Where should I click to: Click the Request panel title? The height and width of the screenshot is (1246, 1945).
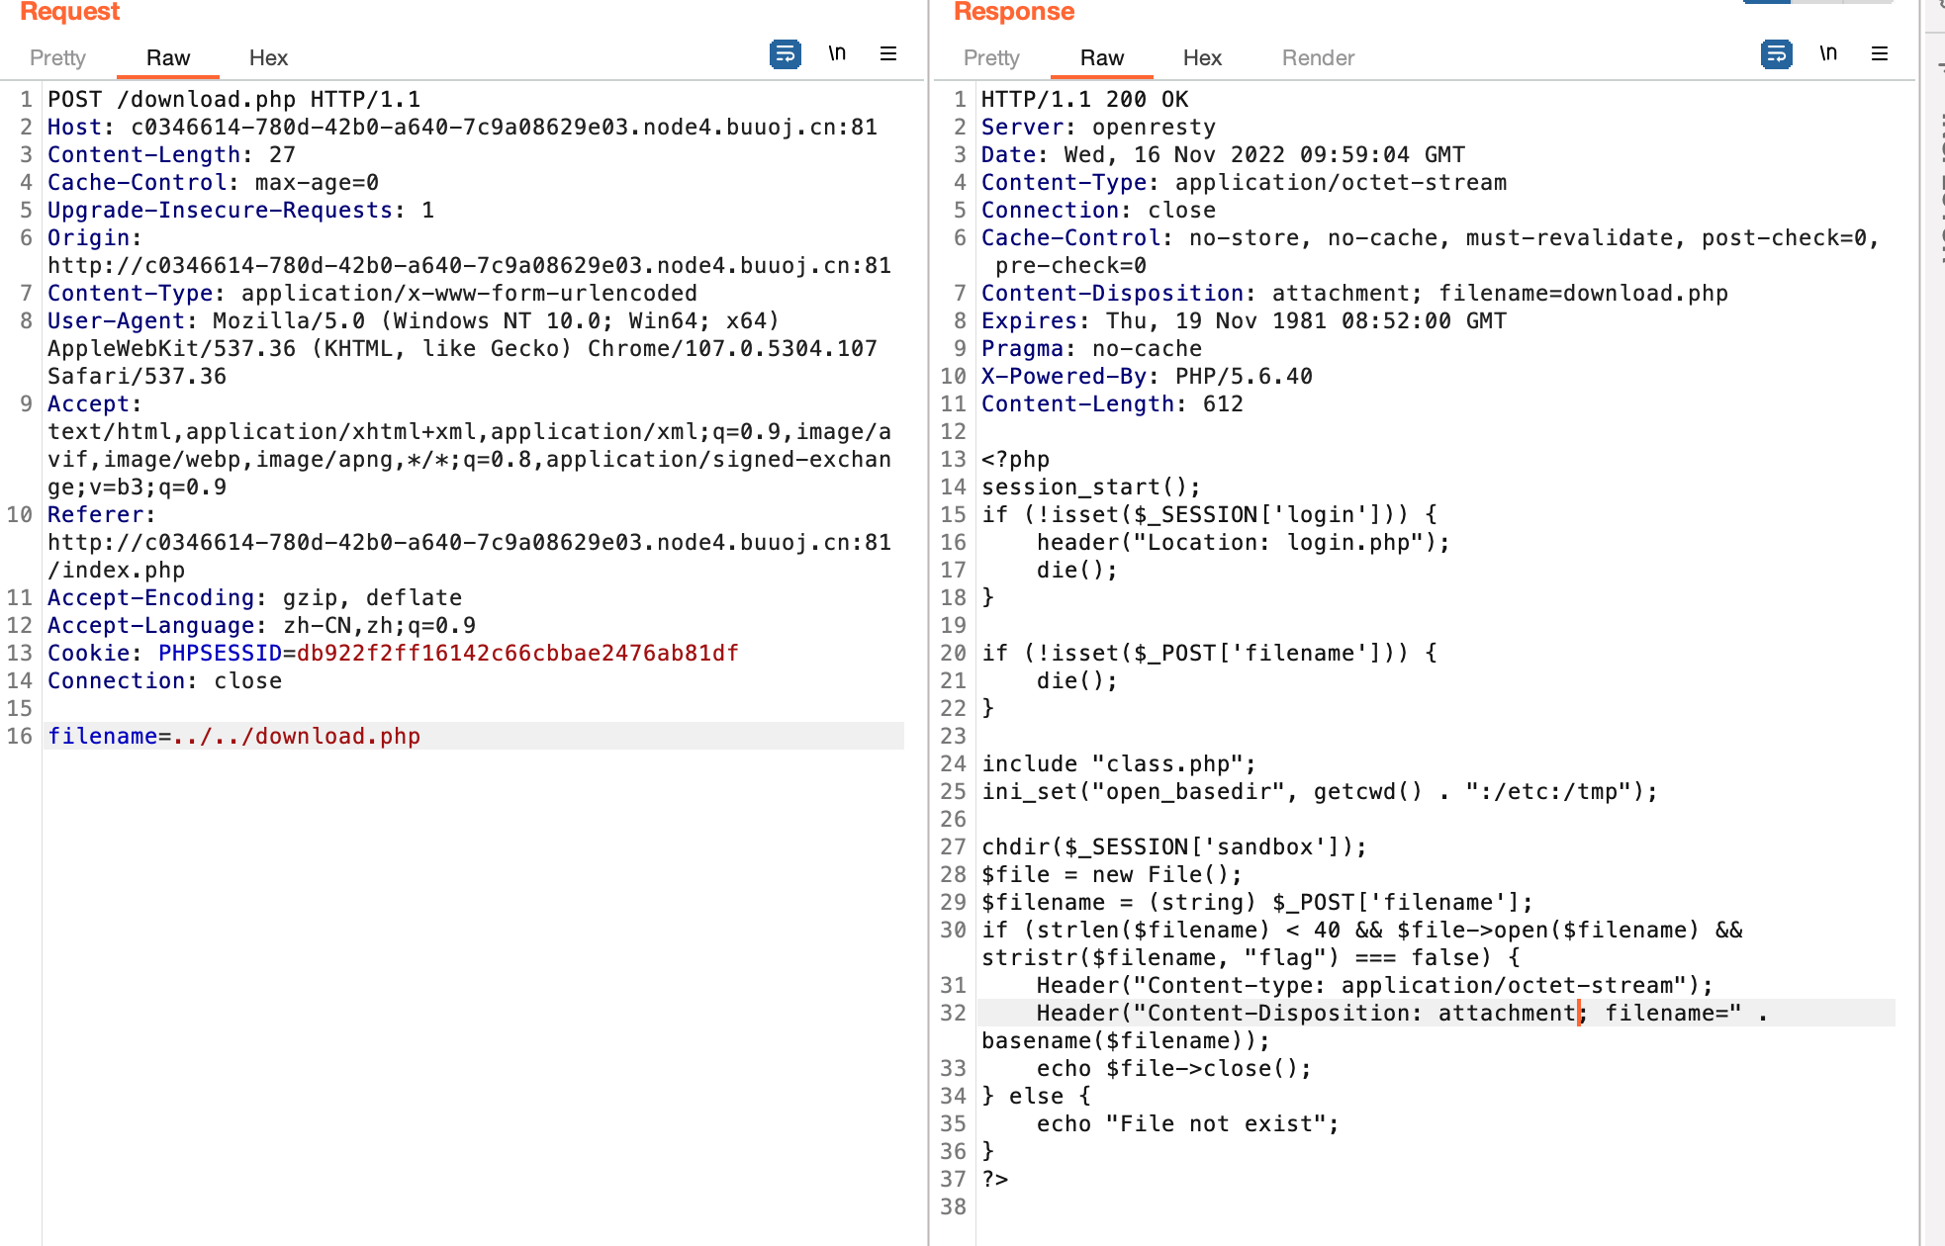69,11
